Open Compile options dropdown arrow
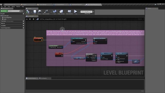 (x=31, y=12)
